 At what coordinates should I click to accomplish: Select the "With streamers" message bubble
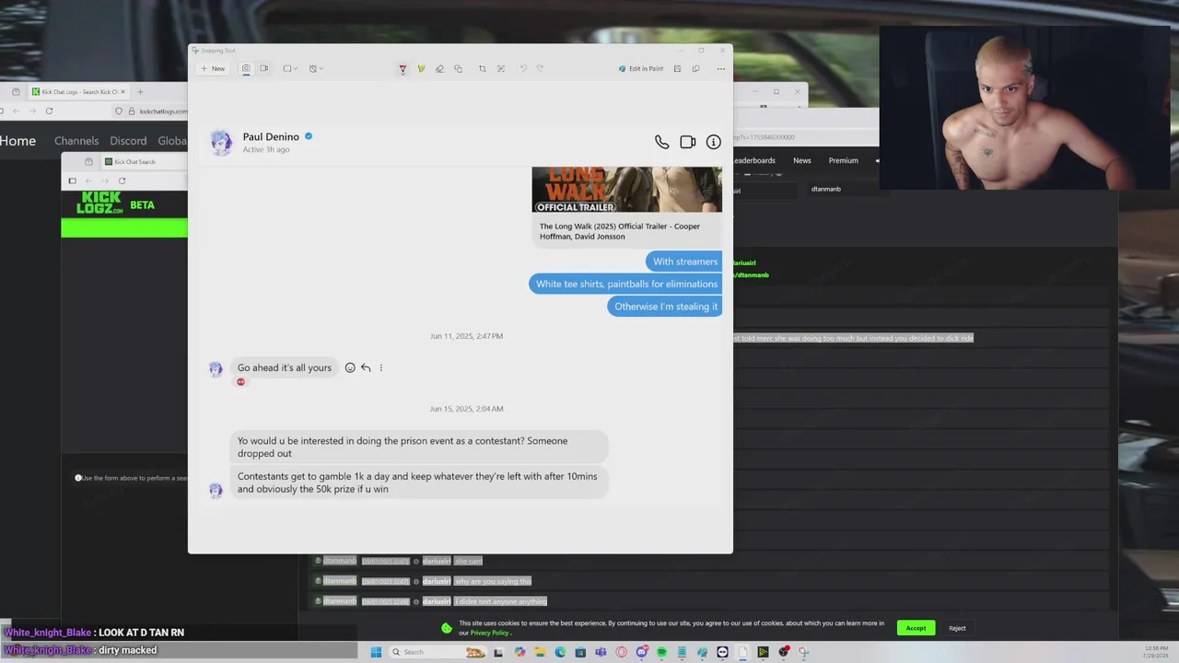coord(684,262)
